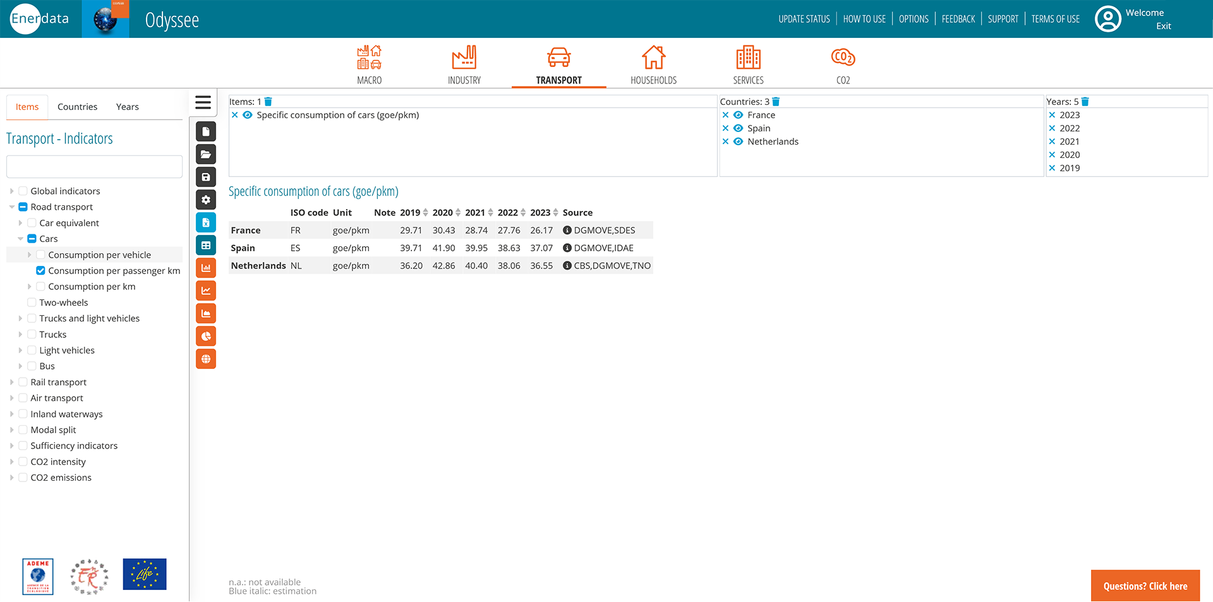Delete all items with trash icon
The width and height of the screenshot is (1213, 602).
pyautogui.click(x=268, y=102)
